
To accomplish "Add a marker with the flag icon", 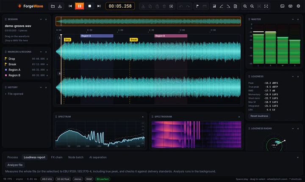I will (198, 6).
